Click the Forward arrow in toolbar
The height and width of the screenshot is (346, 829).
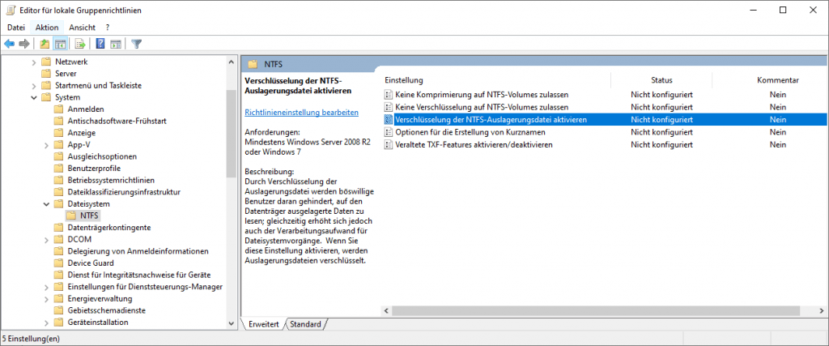pyautogui.click(x=24, y=44)
